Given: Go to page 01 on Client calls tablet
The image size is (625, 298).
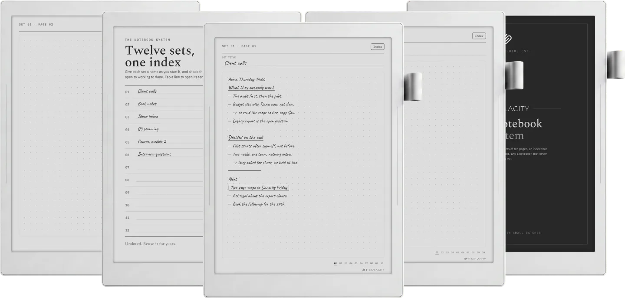Looking at the screenshot, I should [336, 263].
